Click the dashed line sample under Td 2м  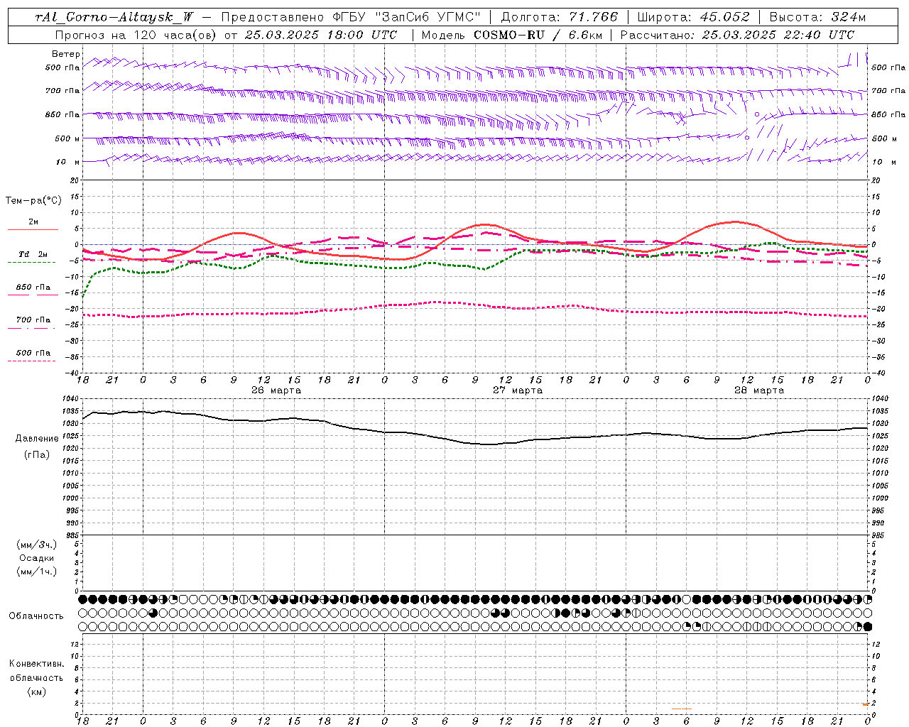32,263
